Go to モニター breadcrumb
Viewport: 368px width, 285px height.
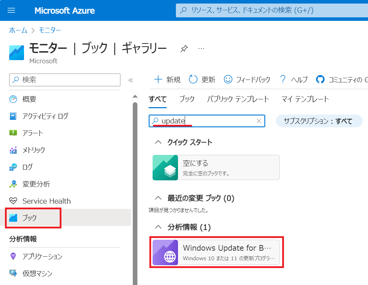pyautogui.click(x=50, y=30)
